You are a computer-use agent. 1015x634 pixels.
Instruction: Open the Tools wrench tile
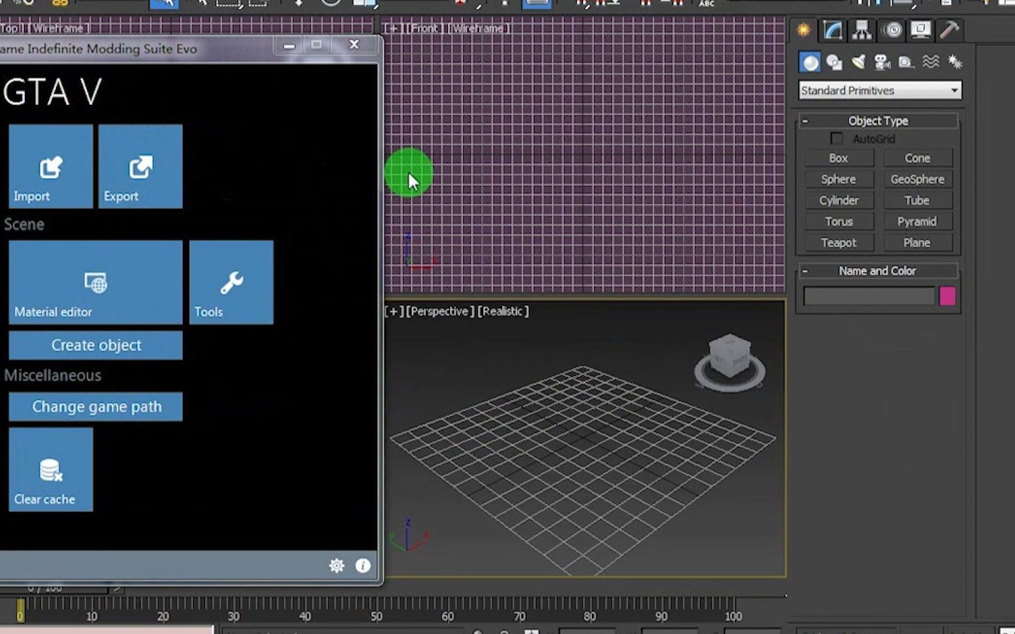231,282
